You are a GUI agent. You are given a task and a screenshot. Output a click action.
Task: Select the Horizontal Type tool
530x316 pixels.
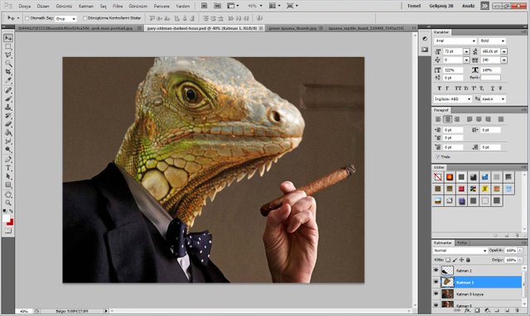pos(8,168)
